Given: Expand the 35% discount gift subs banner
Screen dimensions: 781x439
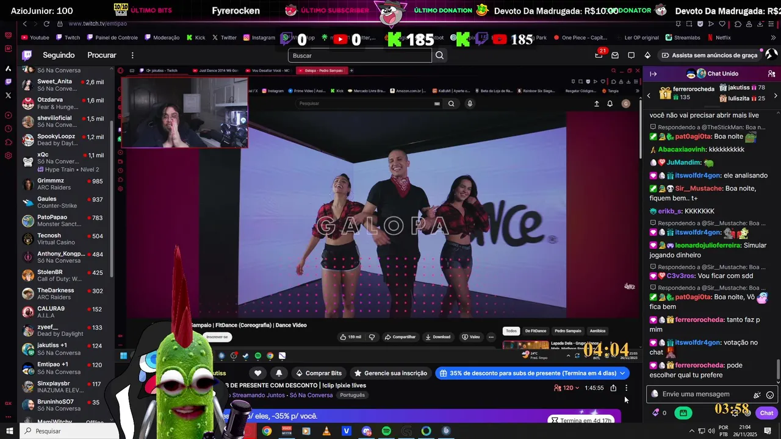Looking at the screenshot, I should pyautogui.click(x=532, y=373).
